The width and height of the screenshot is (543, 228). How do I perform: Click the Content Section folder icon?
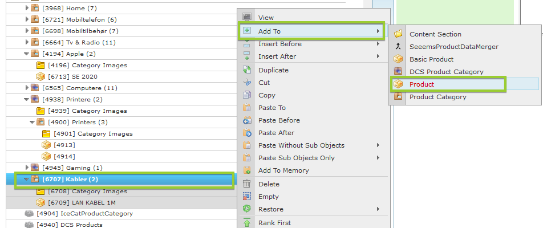tap(398, 34)
